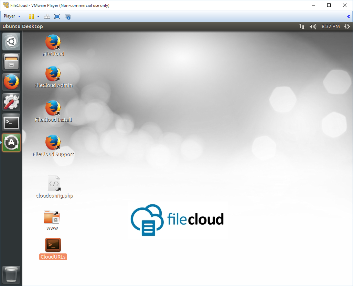Select the cloudconfig.php file icon
Image resolution: width=353 pixels, height=286 pixels.
(x=54, y=183)
